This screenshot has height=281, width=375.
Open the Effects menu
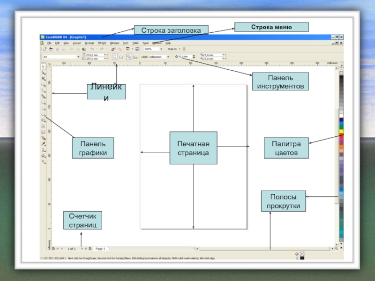102,43
